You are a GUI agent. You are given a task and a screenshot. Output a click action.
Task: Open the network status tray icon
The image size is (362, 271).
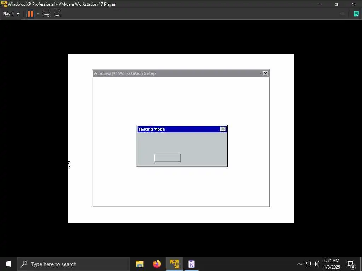(308, 264)
